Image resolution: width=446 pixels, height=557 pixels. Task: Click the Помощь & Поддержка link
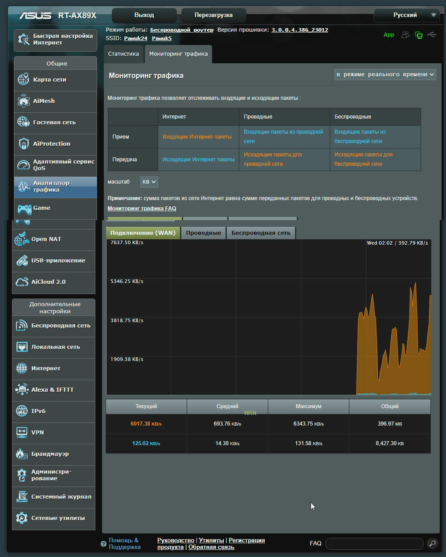124,544
